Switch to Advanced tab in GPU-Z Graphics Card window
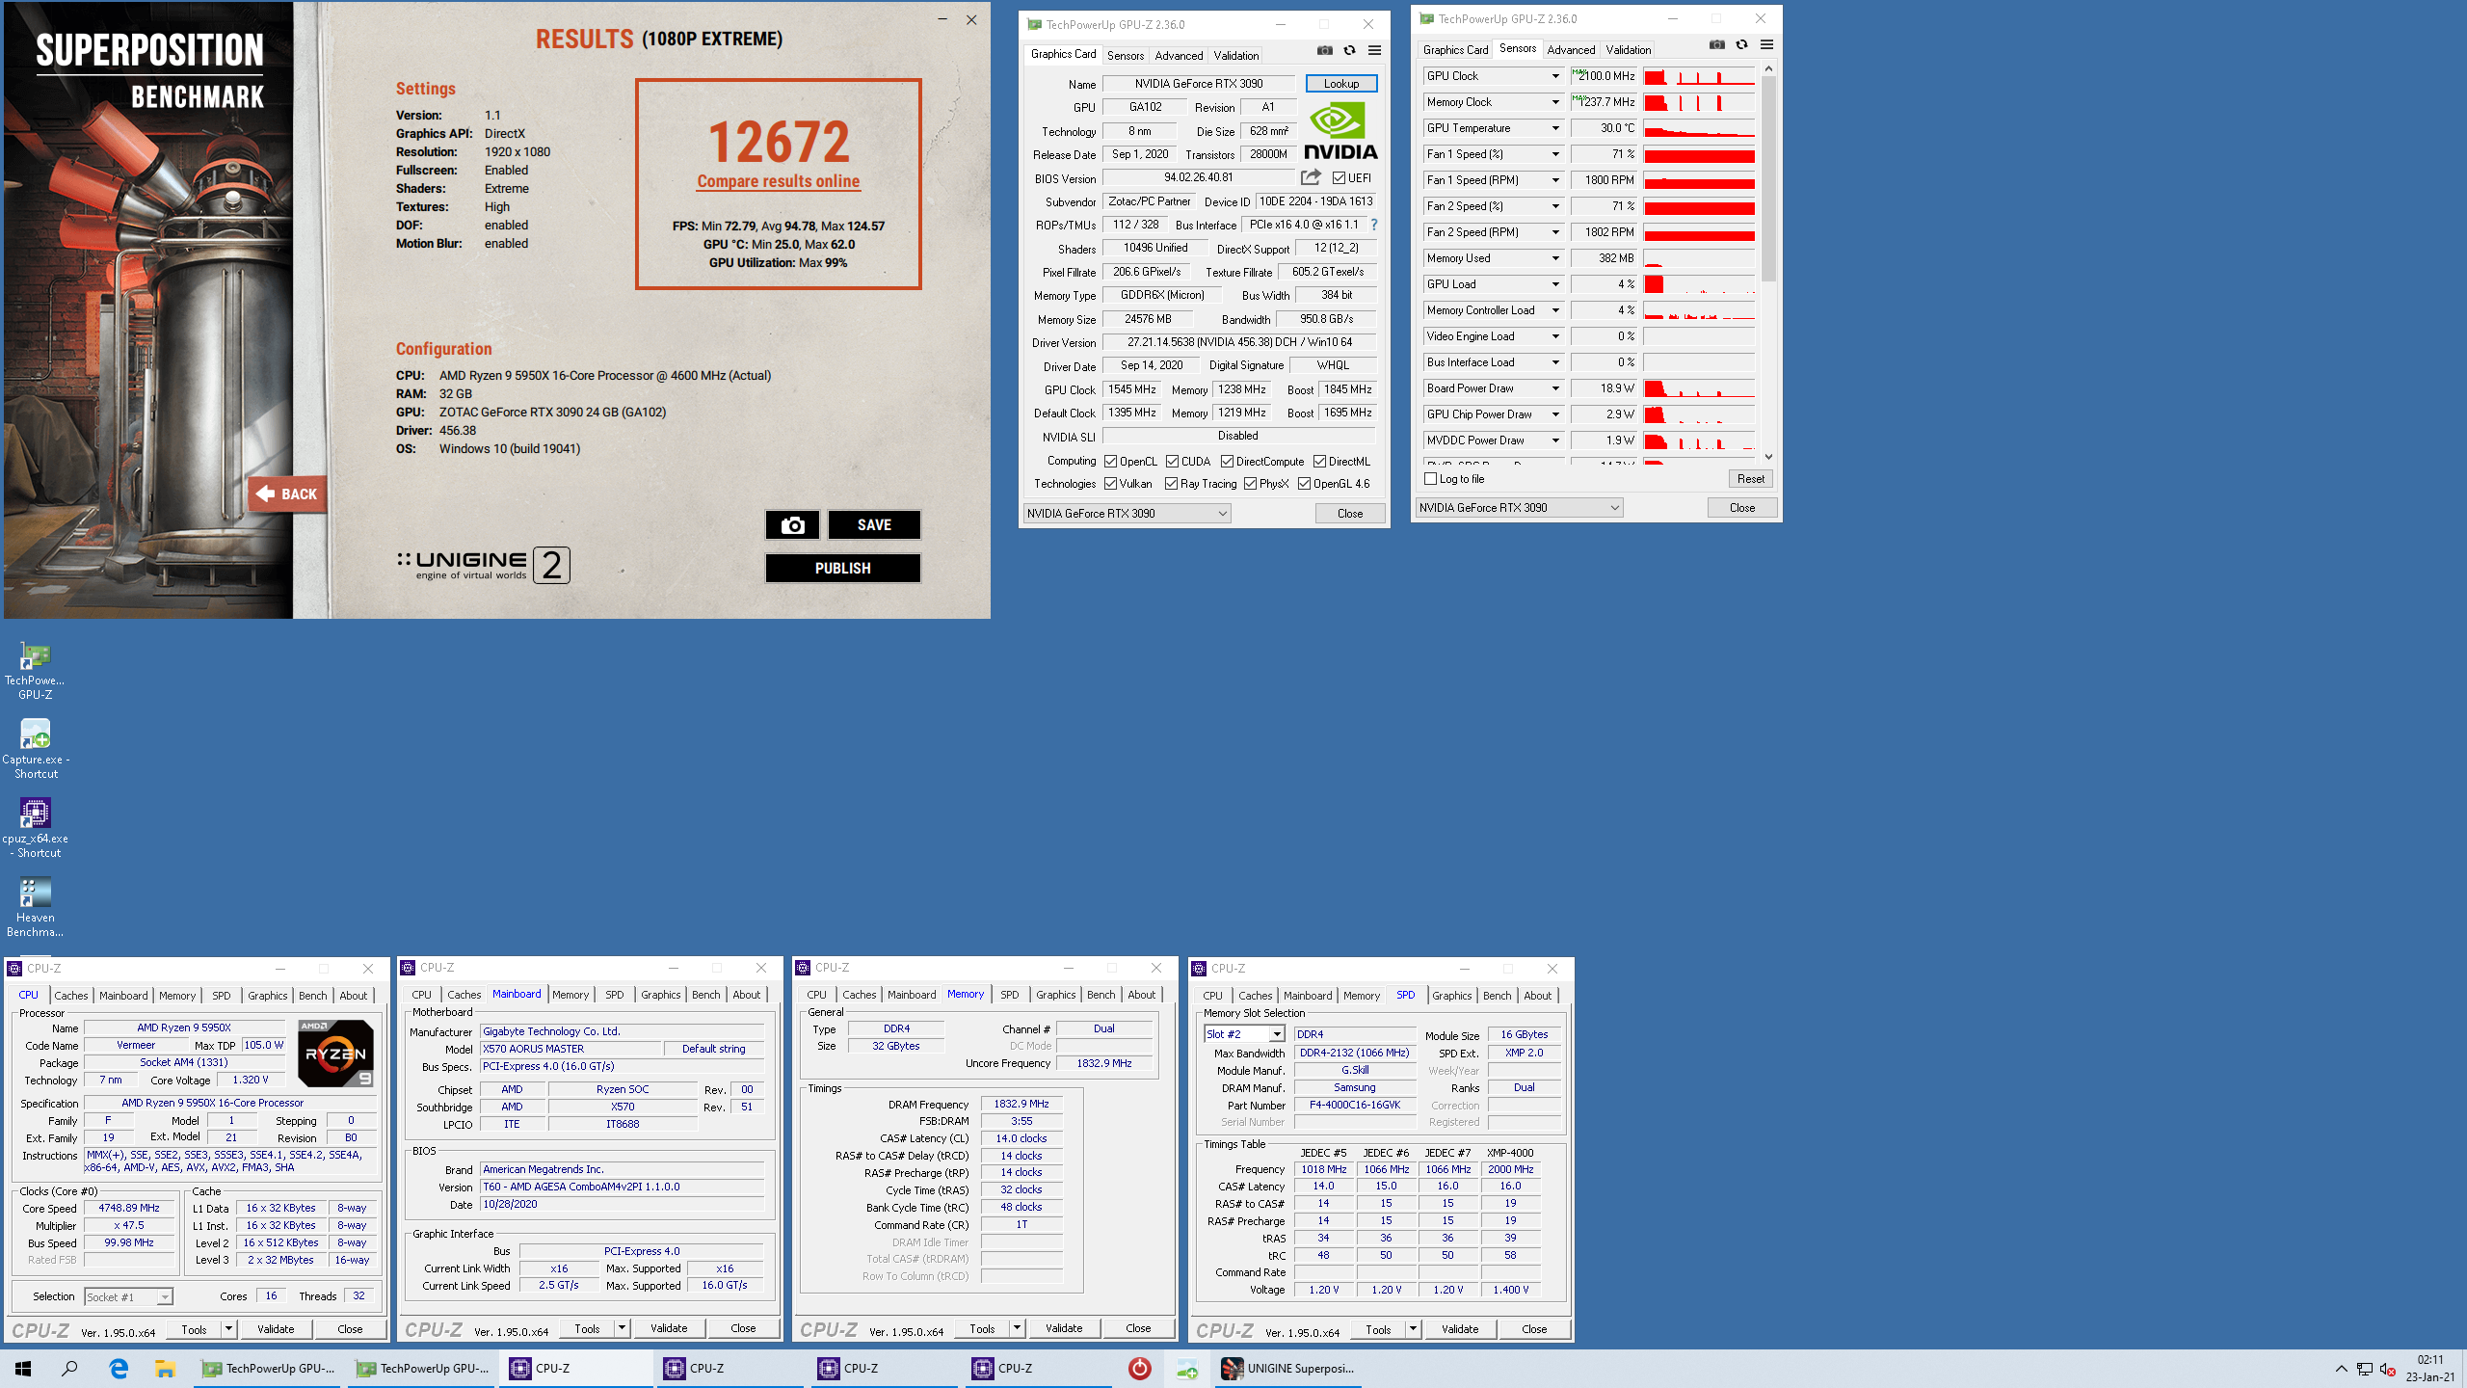 click(1179, 56)
